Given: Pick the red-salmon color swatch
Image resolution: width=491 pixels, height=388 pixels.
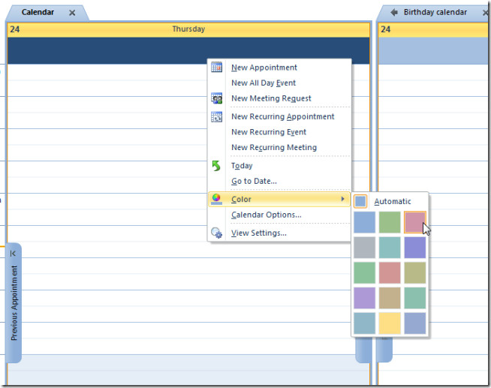Looking at the screenshot, I should click(x=390, y=273).
